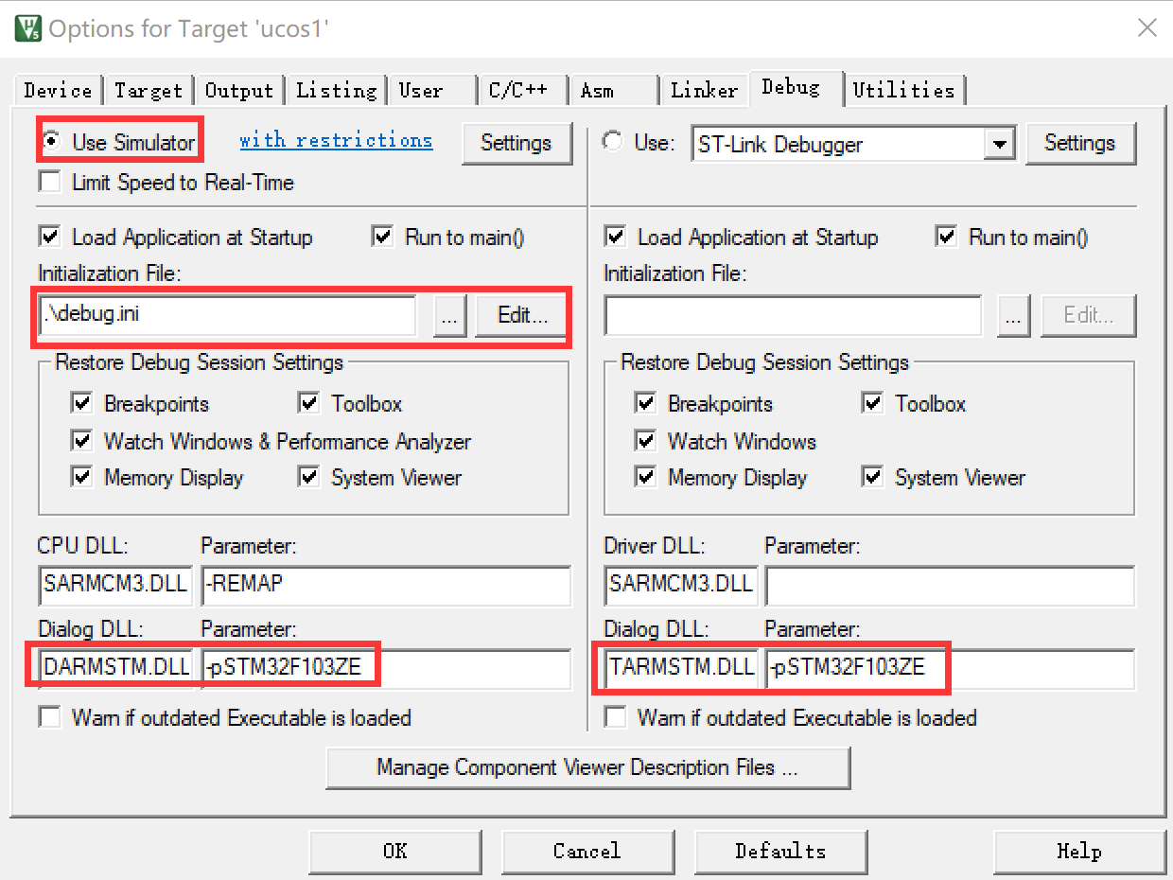Toggle ST-Link Watch Windows checkbox
Screen dimensions: 1173x880
pos(646,441)
